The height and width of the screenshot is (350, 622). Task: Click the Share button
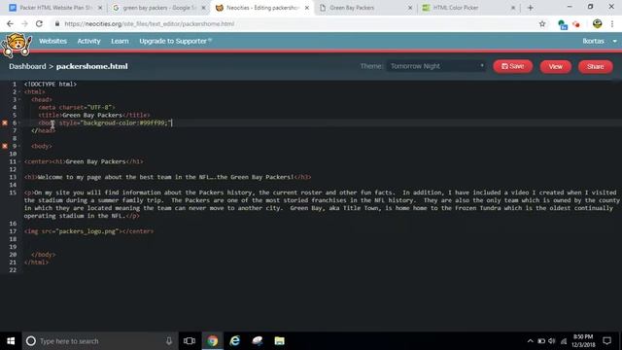click(596, 67)
